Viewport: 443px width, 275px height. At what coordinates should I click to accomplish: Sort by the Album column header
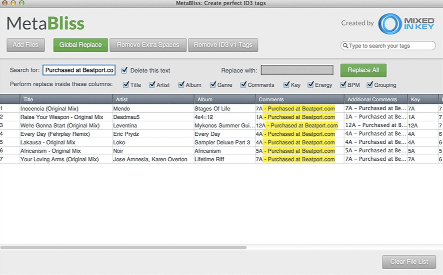(x=224, y=99)
